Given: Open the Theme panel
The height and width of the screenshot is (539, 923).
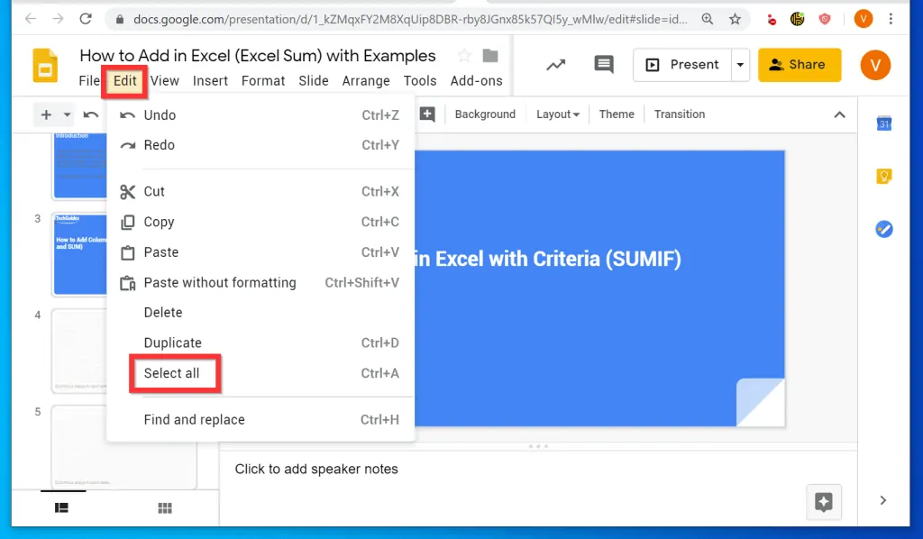Looking at the screenshot, I should 617,114.
